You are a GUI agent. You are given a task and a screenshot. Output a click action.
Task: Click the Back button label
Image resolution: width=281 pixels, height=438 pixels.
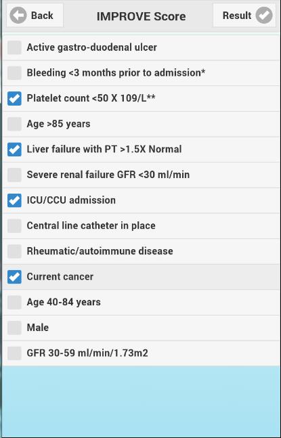pyautogui.click(x=42, y=16)
